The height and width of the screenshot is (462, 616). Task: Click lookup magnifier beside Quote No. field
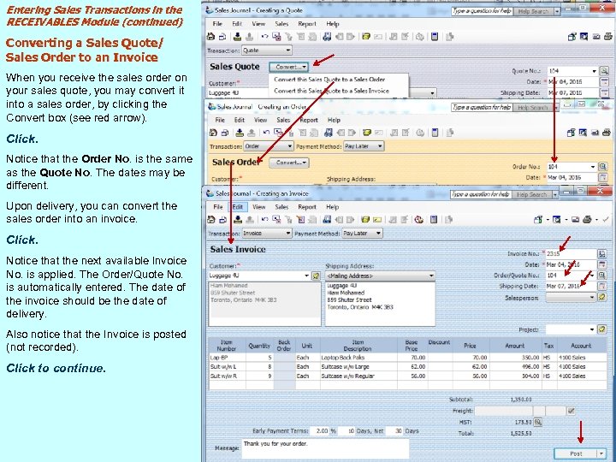[604, 71]
